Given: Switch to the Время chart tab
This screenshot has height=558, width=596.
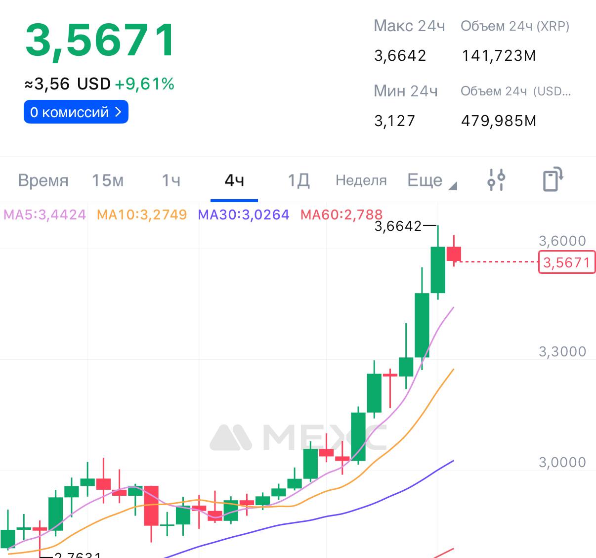Looking at the screenshot, I should click(x=43, y=180).
